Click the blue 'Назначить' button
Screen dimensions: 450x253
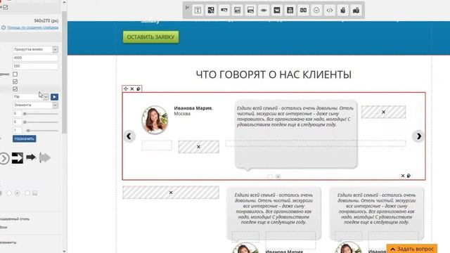point(25,139)
